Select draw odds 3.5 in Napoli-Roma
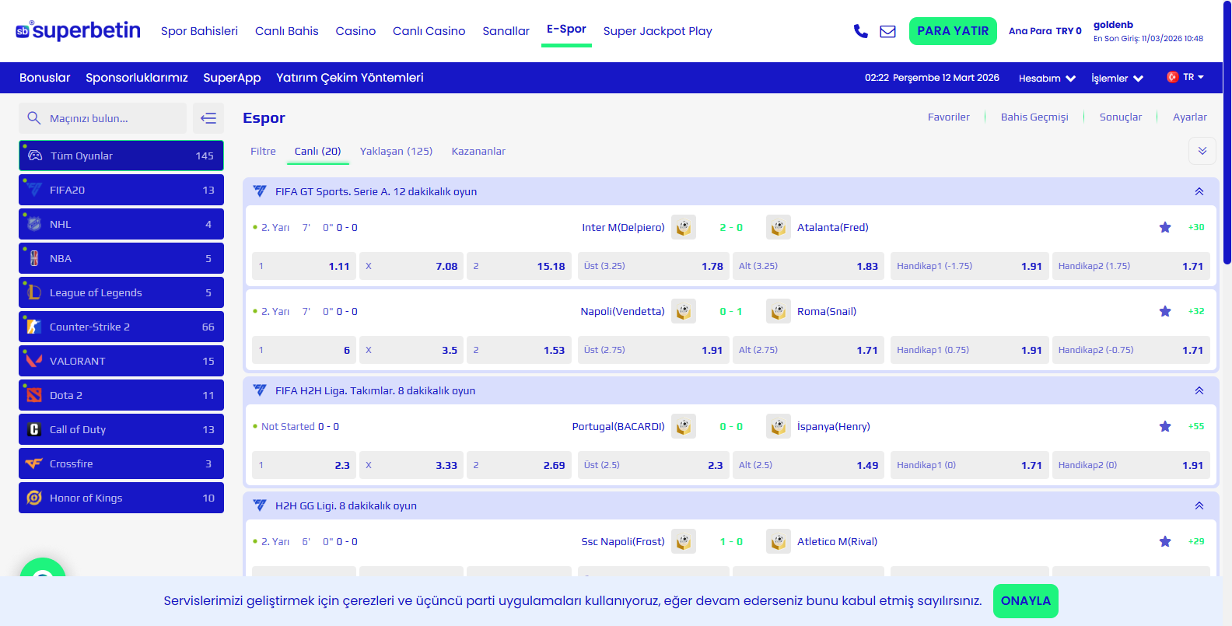 [411, 350]
